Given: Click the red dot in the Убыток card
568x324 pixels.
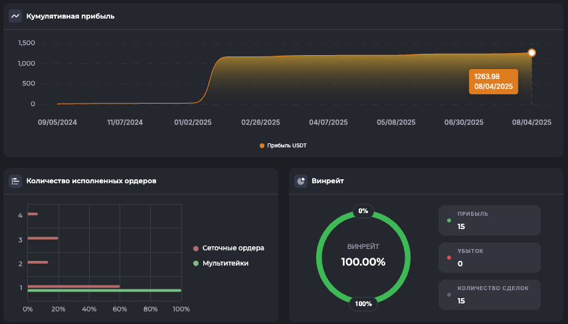Looking at the screenshot, I should 449,257.
